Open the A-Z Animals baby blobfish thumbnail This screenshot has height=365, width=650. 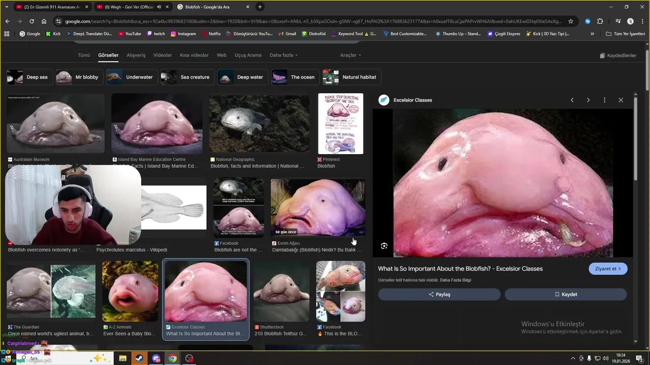tap(130, 291)
